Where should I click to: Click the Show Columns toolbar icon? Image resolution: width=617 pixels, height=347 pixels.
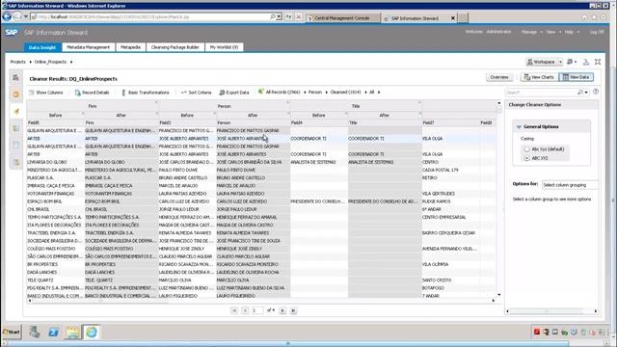(x=32, y=93)
